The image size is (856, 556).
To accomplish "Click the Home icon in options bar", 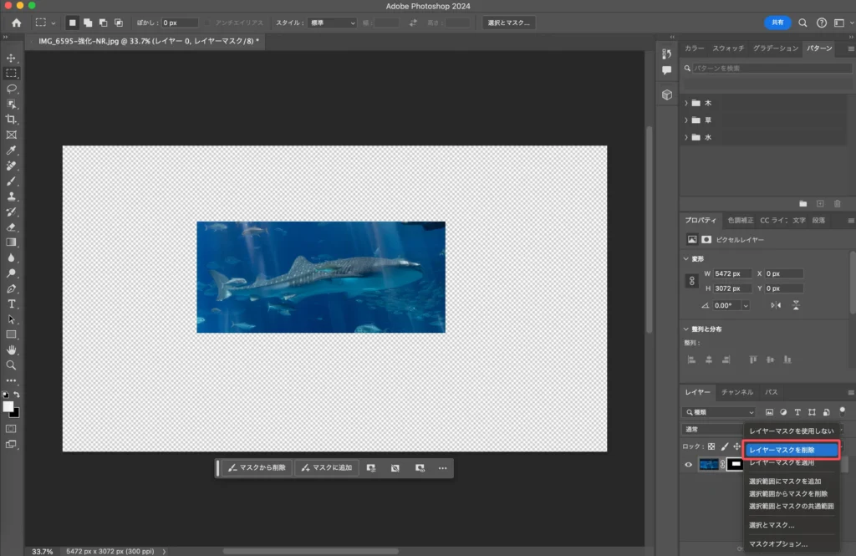I will pos(16,23).
